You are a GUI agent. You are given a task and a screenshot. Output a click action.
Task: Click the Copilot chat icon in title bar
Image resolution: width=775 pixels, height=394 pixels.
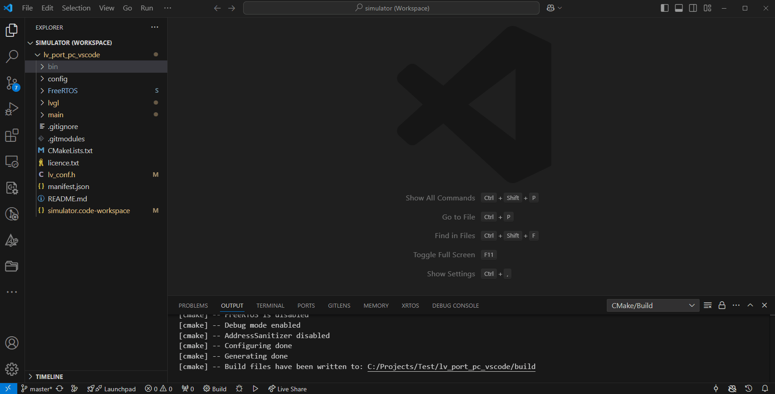pos(550,8)
